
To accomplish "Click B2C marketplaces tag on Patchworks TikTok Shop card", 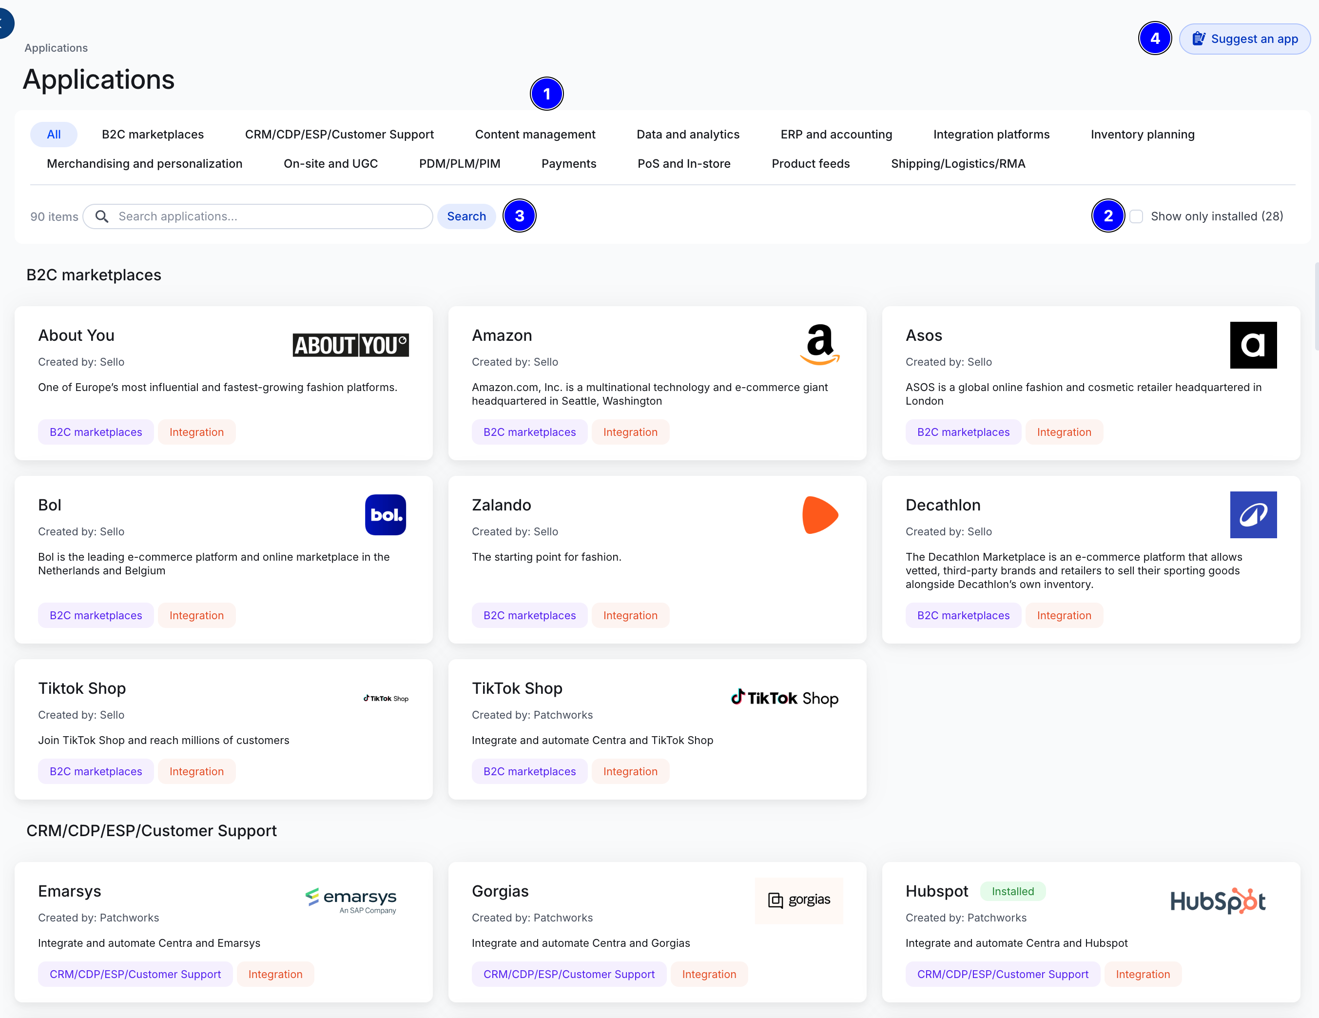I will pos(530,771).
